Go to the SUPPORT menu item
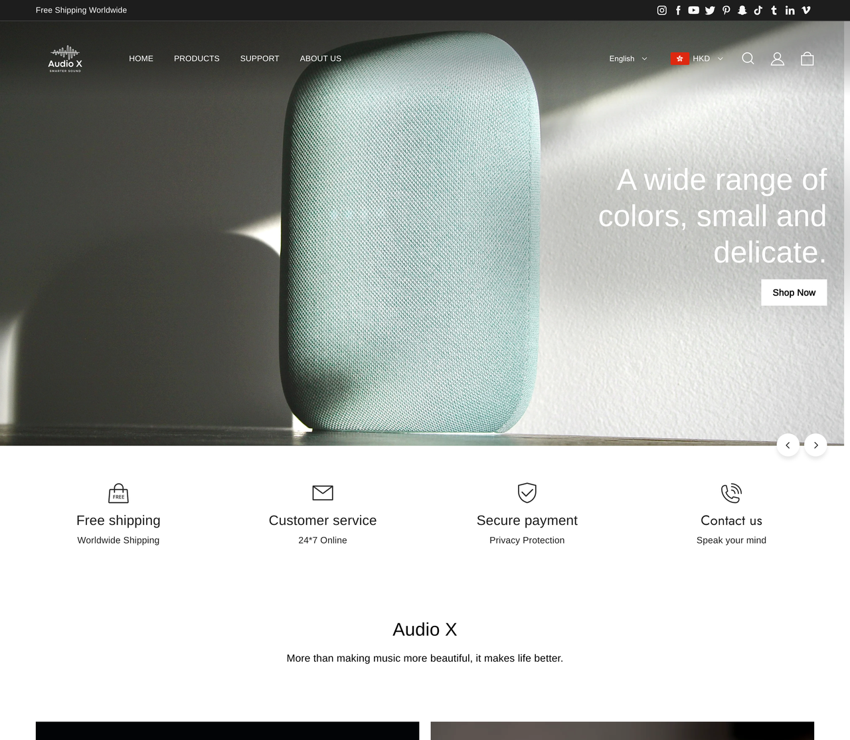The image size is (850, 740). click(260, 58)
